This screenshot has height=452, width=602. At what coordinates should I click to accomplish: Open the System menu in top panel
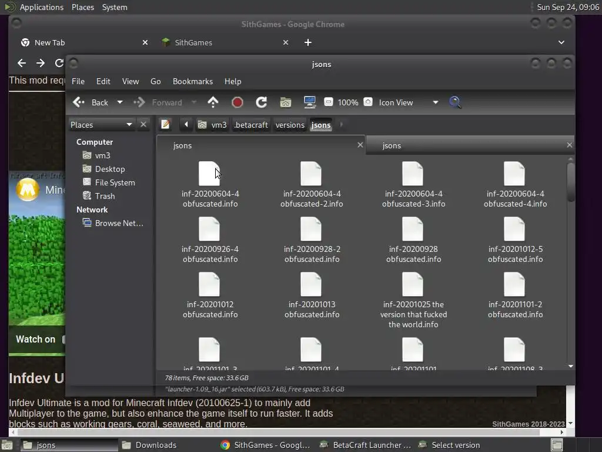coord(115,7)
